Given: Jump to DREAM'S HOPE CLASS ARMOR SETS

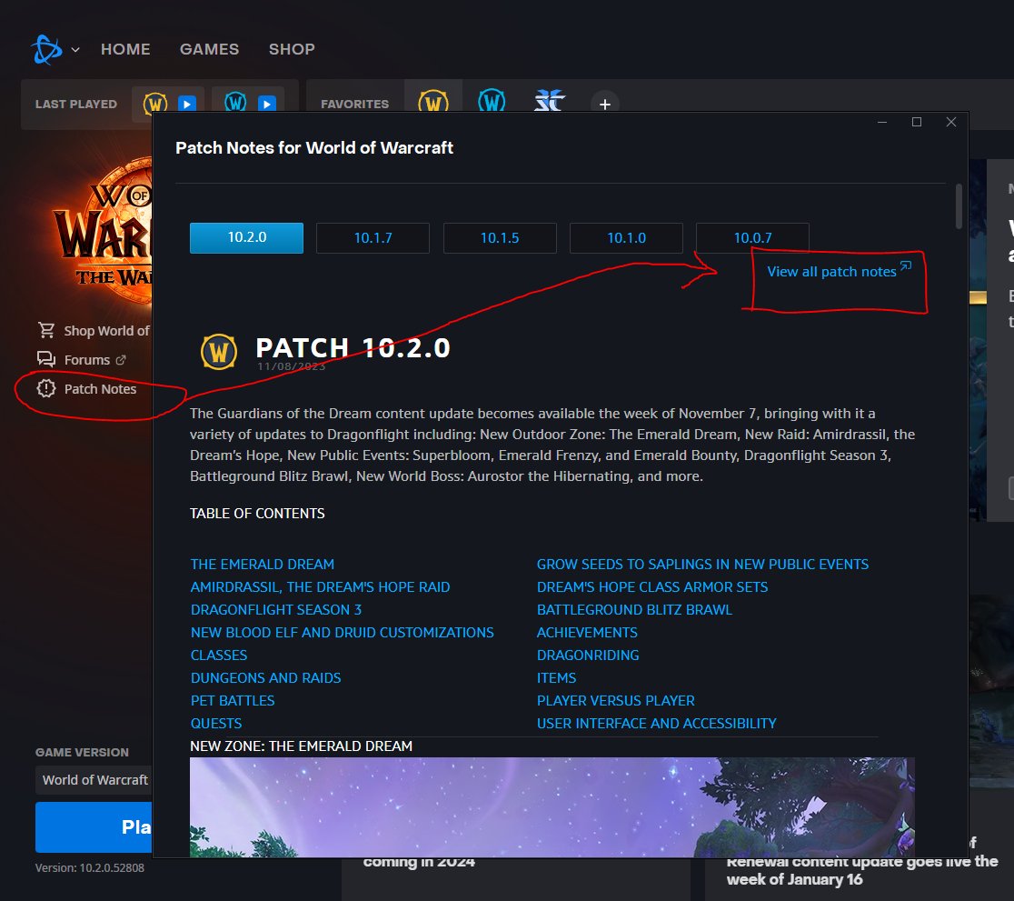Looking at the screenshot, I should [x=651, y=587].
